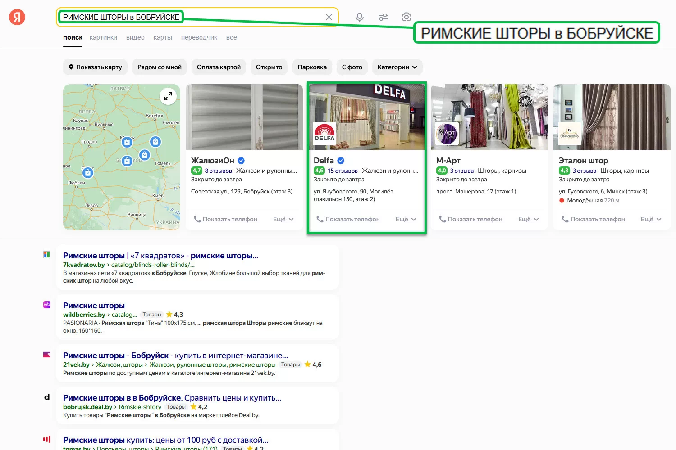Open Эталон штор 3 отзыва link
676x450 pixels.
click(584, 171)
